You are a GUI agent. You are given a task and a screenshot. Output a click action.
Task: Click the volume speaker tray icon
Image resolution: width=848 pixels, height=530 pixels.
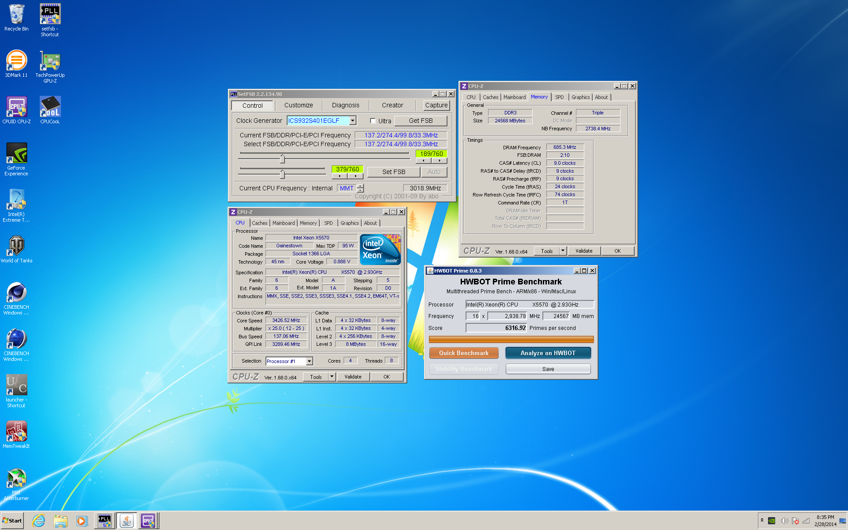coord(784,521)
